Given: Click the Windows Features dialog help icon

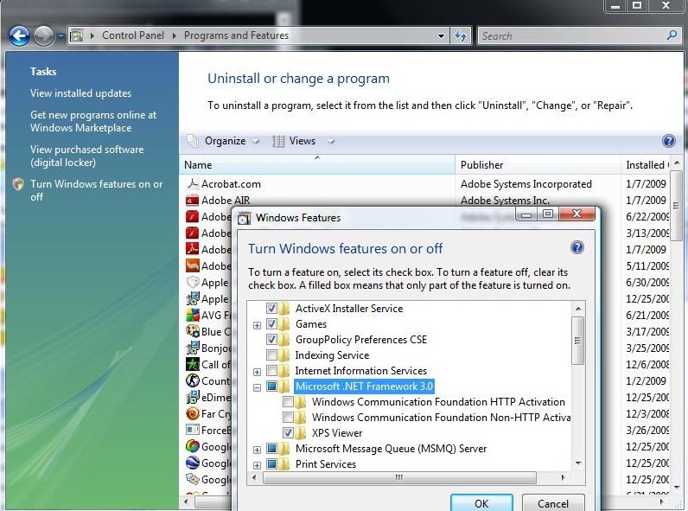Looking at the screenshot, I should click(x=577, y=247).
